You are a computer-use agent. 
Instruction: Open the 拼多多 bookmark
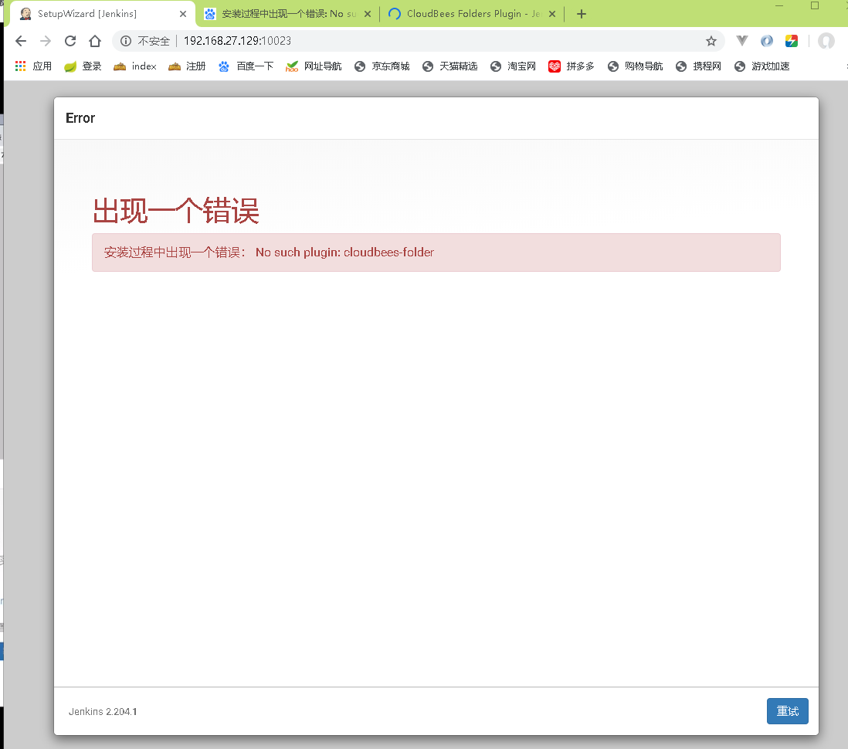(x=572, y=66)
